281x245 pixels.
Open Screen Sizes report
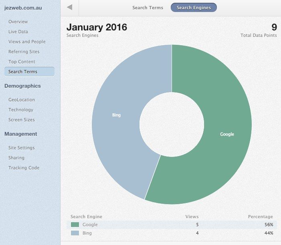tap(22, 120)
